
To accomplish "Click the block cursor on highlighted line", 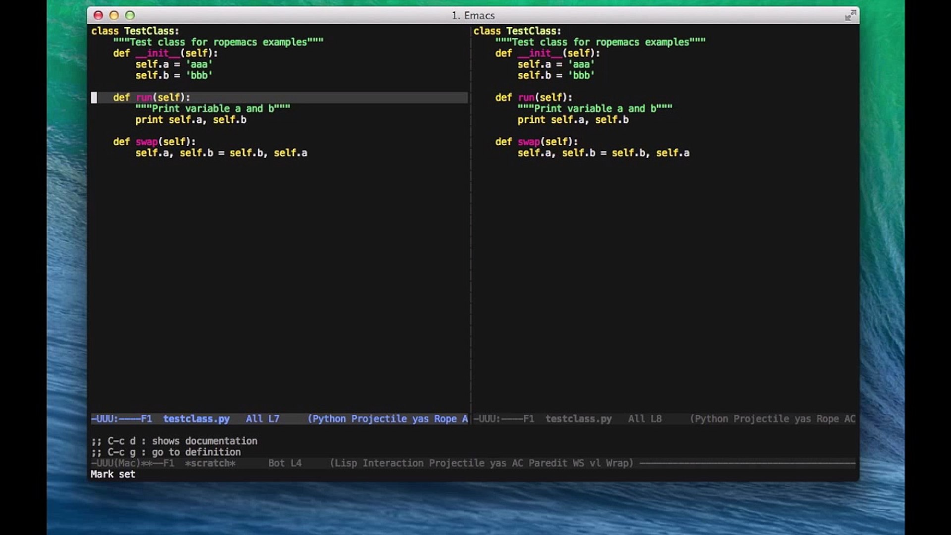I will [94, 98].
